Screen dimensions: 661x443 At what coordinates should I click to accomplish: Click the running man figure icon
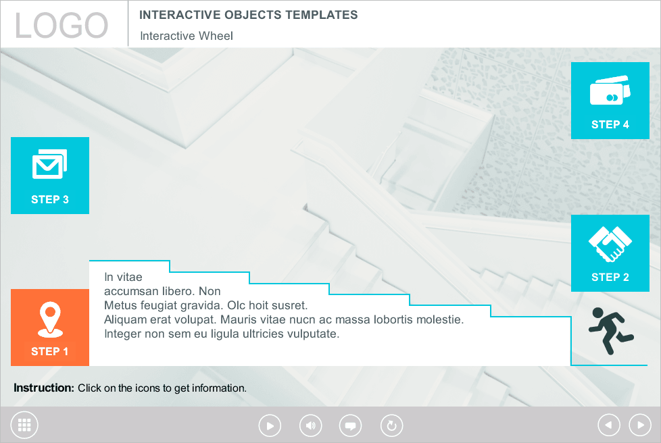[x=610, y=330]
